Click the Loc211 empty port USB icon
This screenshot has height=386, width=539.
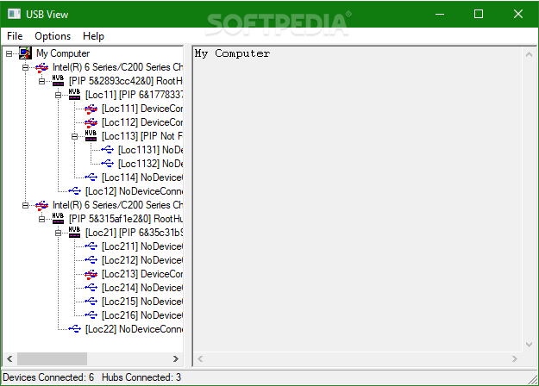[91, 246]
